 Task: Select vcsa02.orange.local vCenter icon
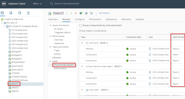(x=2, y=19)
